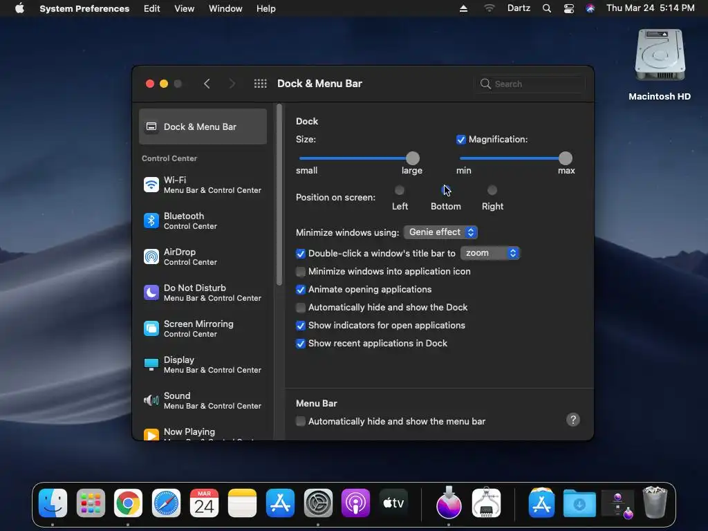Select Wi-Fi in the sidebar
This screenshot has height=531, width=708.
[203, 185]
